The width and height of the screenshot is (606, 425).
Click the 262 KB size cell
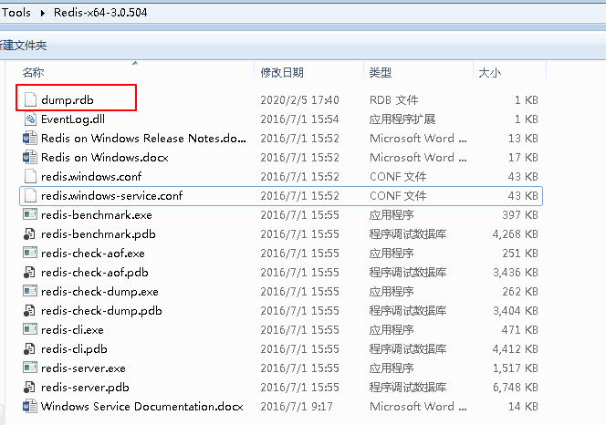coord(520,291)
